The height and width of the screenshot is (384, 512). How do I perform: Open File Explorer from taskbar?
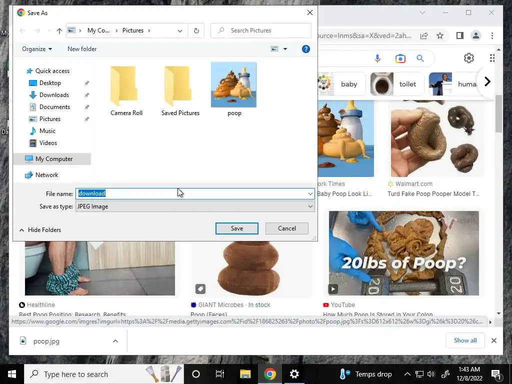pos(245,374)
